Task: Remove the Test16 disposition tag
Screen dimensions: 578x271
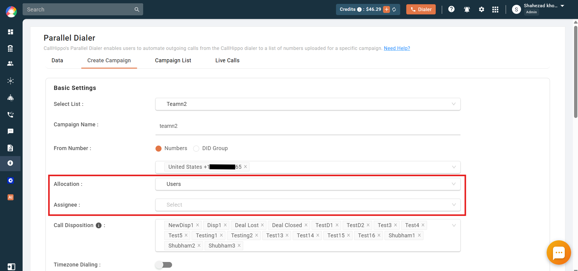Action: point(379,235)
